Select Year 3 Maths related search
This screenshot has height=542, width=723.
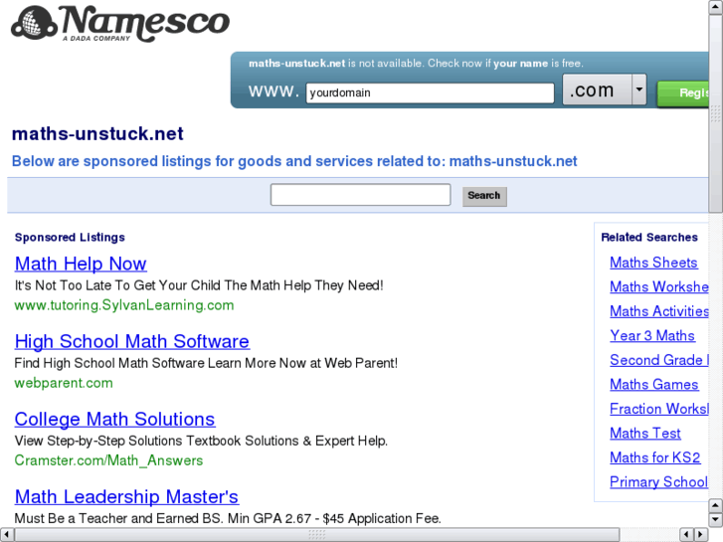[x=652, y=336]
